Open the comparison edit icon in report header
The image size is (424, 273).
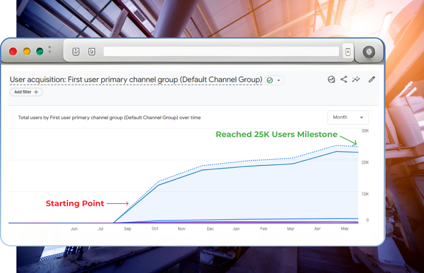coord(331,80)
